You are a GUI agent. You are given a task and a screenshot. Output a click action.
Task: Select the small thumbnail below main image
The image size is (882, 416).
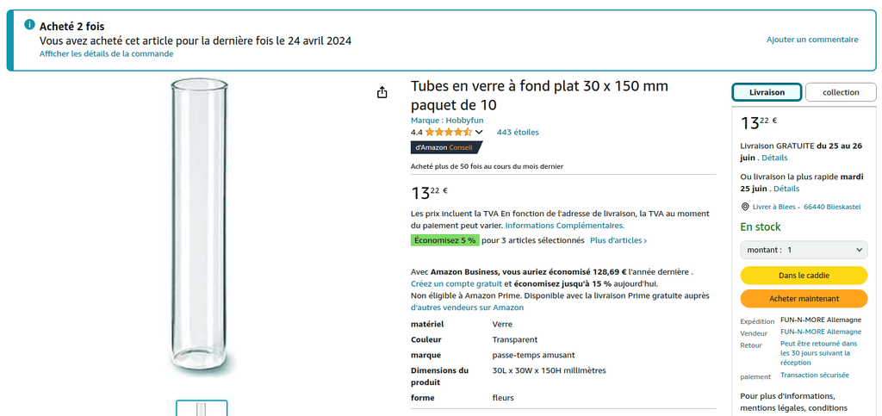coord(202,408)
